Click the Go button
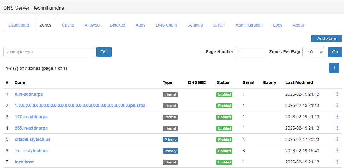The width and height of the screenshot is (344, 168). click(335, 52)
